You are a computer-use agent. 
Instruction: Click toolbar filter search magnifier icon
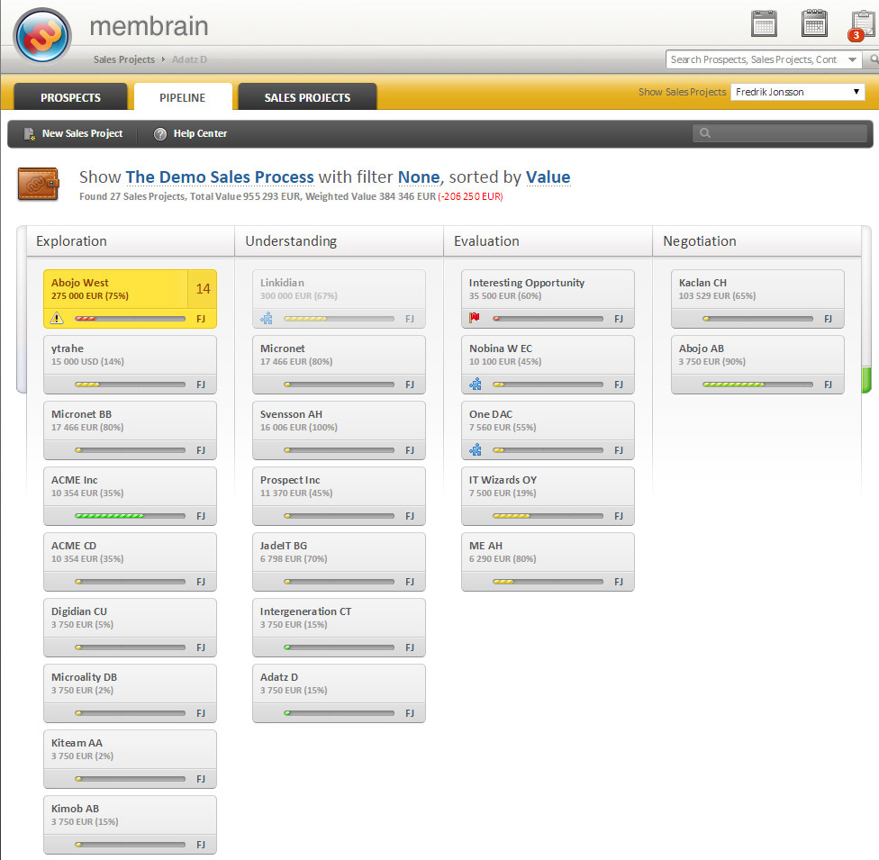click(705, 133)
